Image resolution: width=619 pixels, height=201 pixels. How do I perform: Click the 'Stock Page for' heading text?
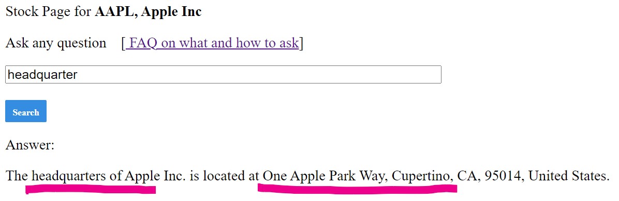coord(48,11)
